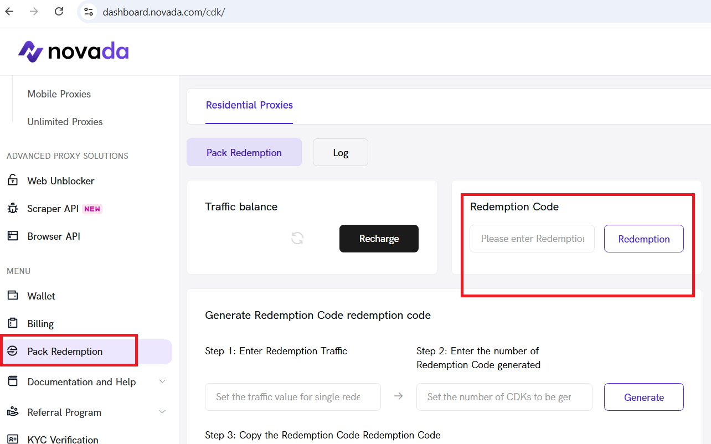Click the Generate button
This screenshot has width=711, height=444.
[643, 397]
